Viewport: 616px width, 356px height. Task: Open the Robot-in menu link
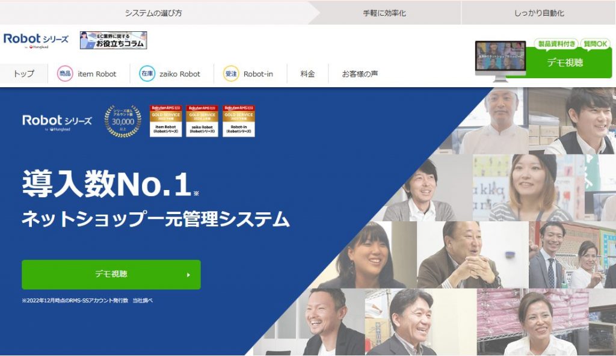258,74
